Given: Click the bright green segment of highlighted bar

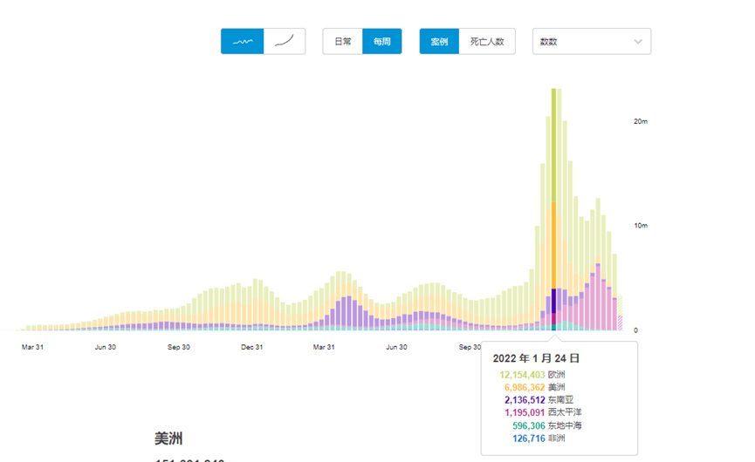Looking at the screenshot, I should (x=553, y=144).
